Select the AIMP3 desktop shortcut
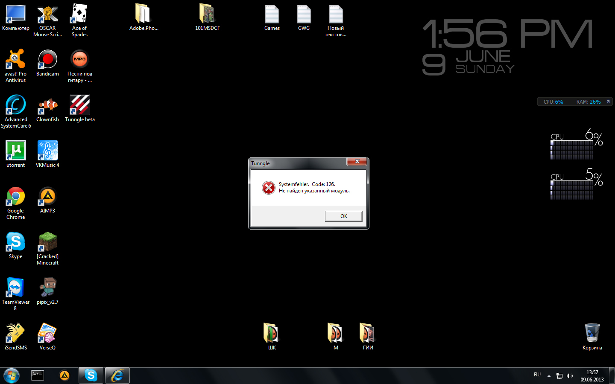The height and width of the screenshot is (384, 615). [47, 201]
